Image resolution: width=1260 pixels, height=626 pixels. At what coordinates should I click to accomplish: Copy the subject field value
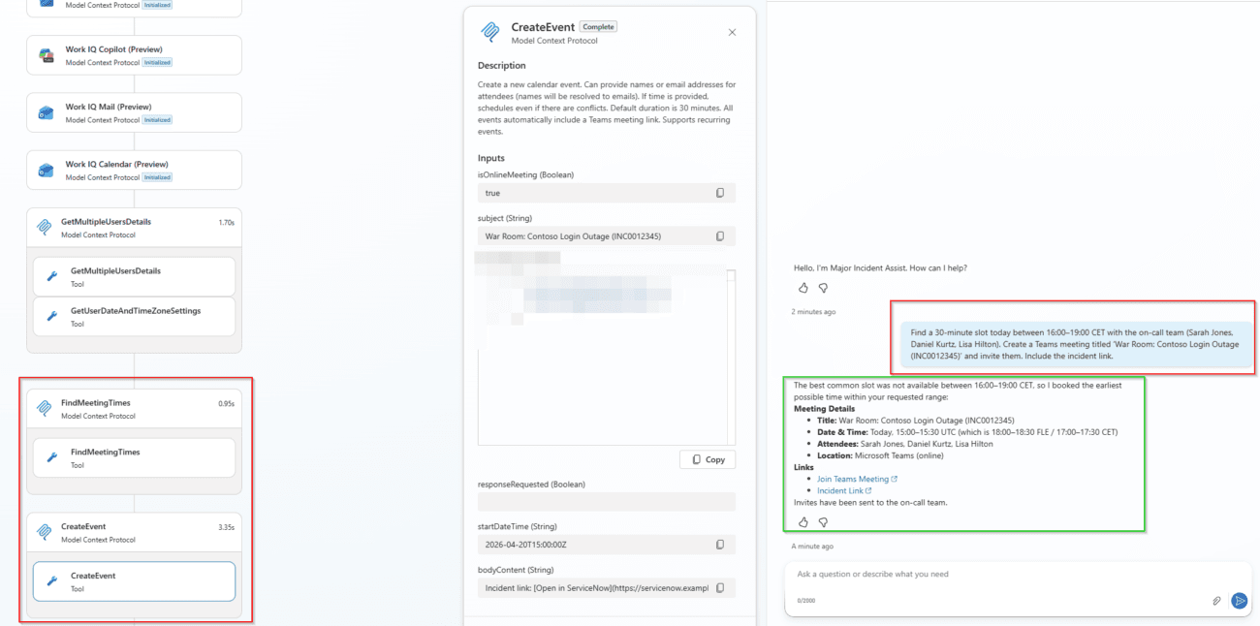719,236
